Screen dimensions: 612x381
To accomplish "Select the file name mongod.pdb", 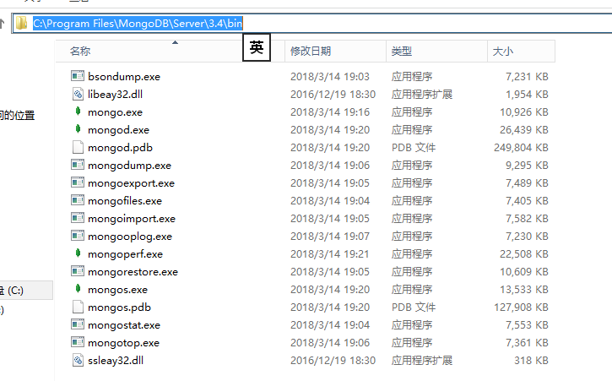I will (x=120, y=148).
